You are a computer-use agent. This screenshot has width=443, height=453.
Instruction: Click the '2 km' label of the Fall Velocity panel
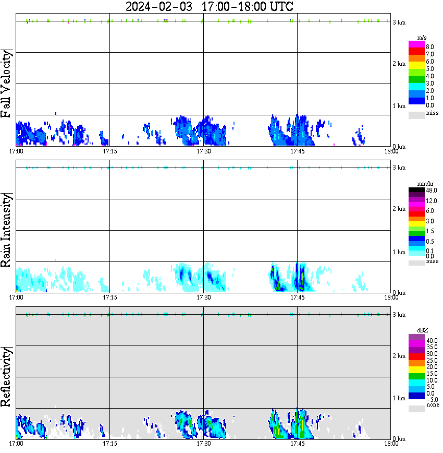[x=399, y=64]
